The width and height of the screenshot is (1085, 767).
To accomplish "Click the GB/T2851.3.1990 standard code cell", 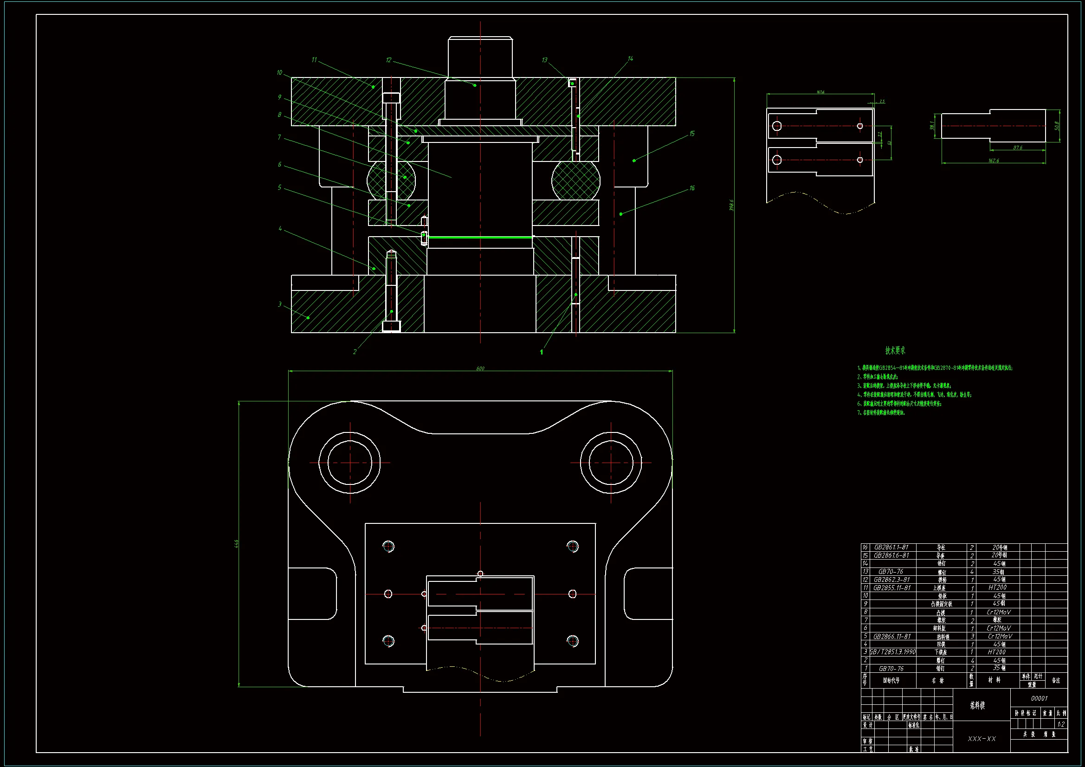I will click(893, 652).
